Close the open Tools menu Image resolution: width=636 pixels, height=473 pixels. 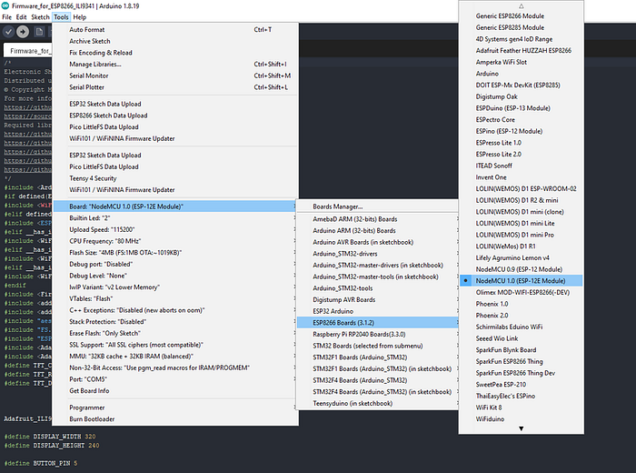click(61, 17)
